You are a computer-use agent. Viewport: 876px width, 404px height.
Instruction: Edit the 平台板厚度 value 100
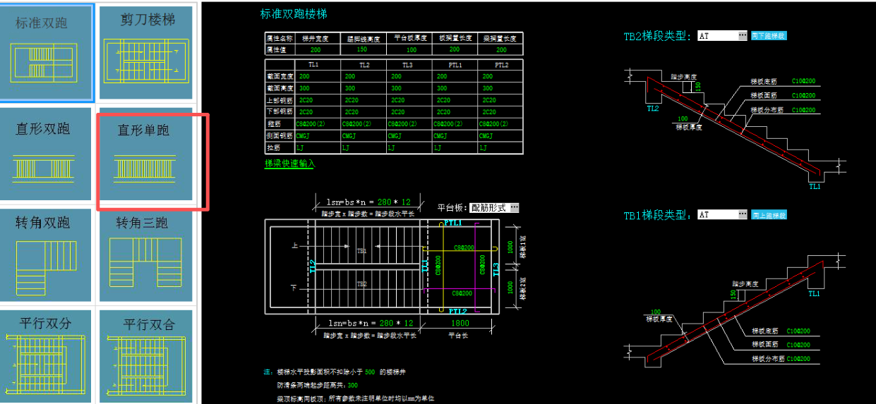[x=412, y=50]
